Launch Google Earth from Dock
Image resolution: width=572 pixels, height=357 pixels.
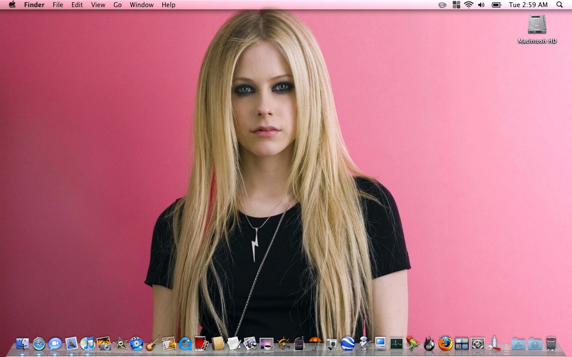coord(348,344)
